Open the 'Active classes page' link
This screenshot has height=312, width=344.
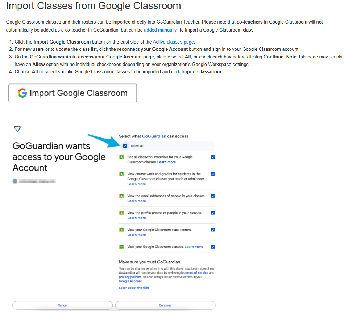[x=173, y=42]
